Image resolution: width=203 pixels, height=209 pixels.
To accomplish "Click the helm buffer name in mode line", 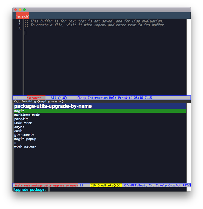I will [46, 186].
